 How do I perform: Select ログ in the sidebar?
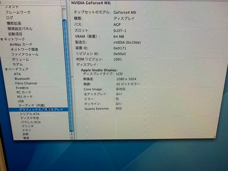coord(9,18)
